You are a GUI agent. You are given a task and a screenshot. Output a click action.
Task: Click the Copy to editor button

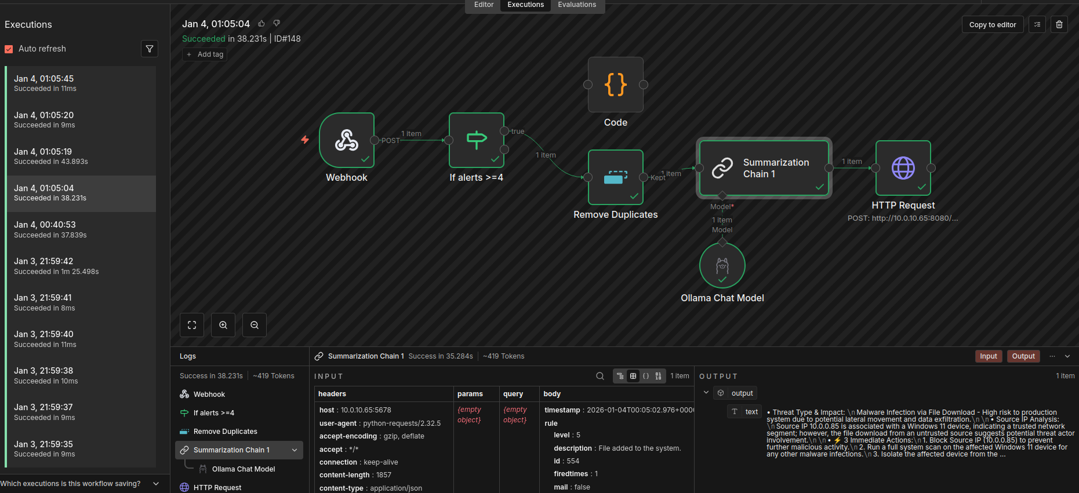993,24
